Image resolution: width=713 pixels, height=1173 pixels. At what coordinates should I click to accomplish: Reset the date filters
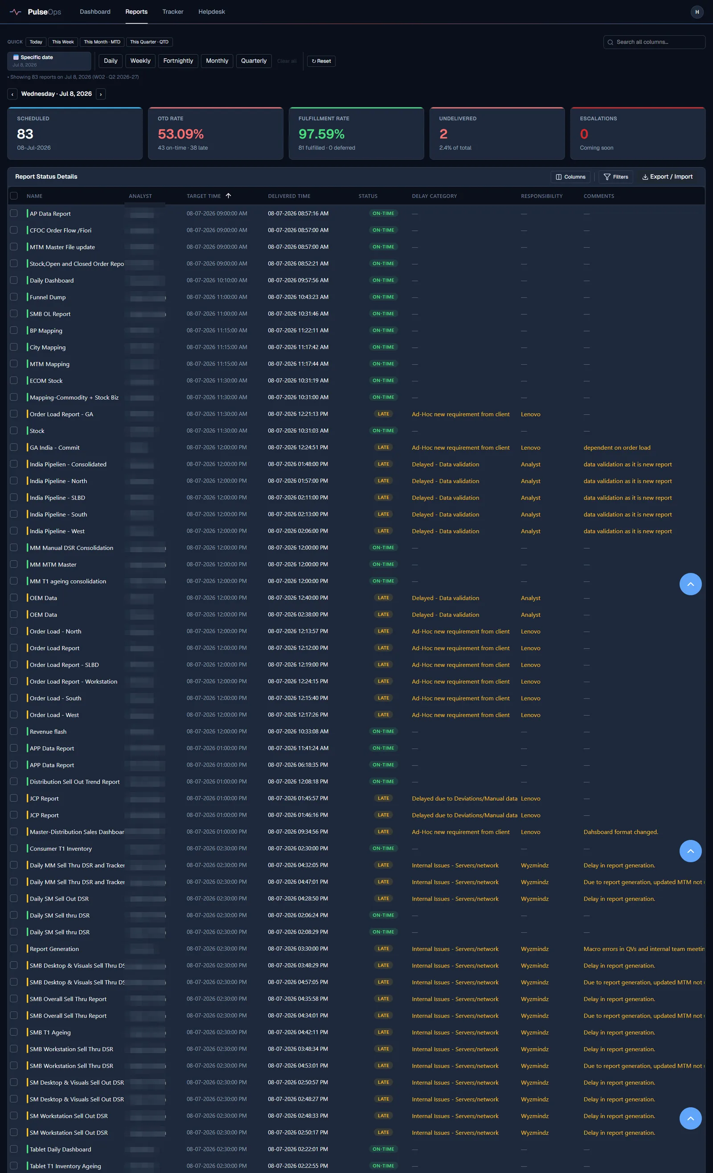click(321, 61)
